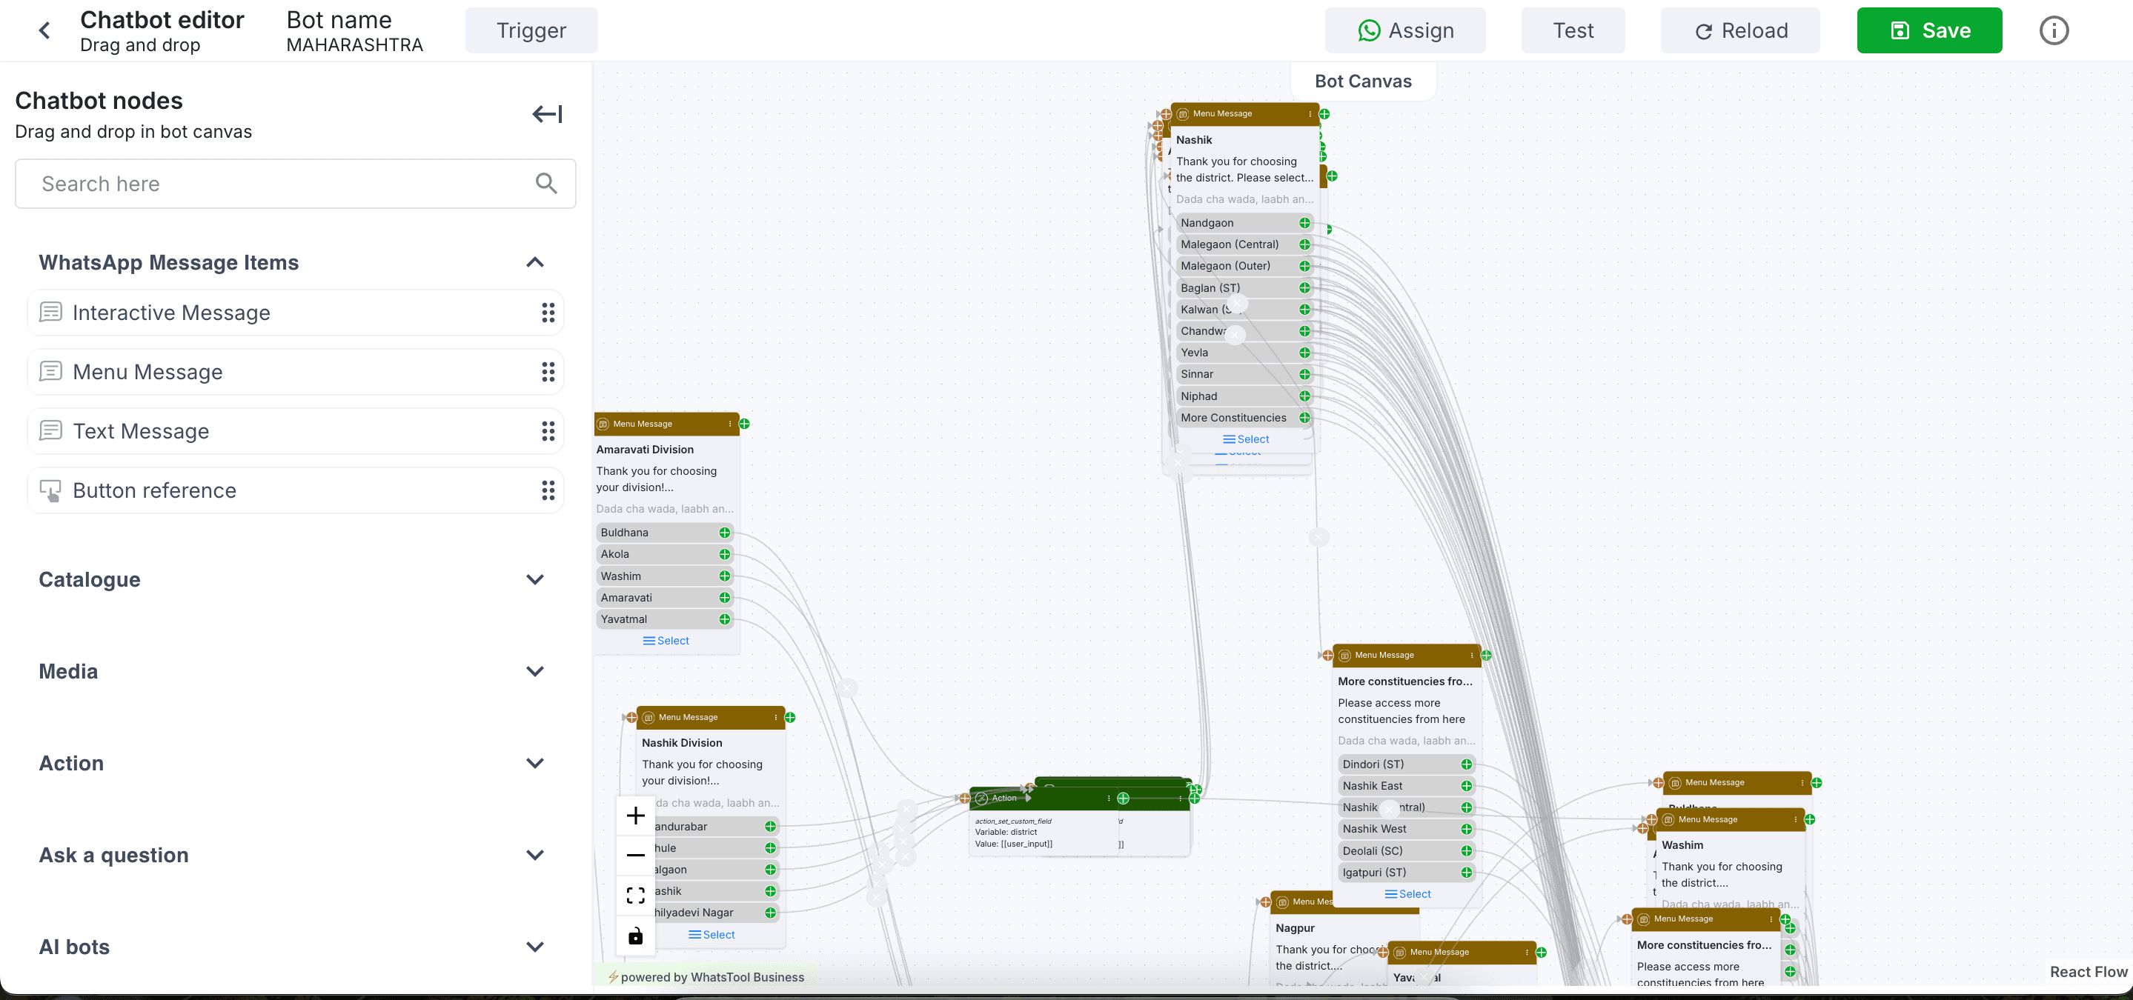Click the plus connector next to Nandgaon
The width and height of the screenshot is (2133, 1000).
click(x=1304, y=223)
